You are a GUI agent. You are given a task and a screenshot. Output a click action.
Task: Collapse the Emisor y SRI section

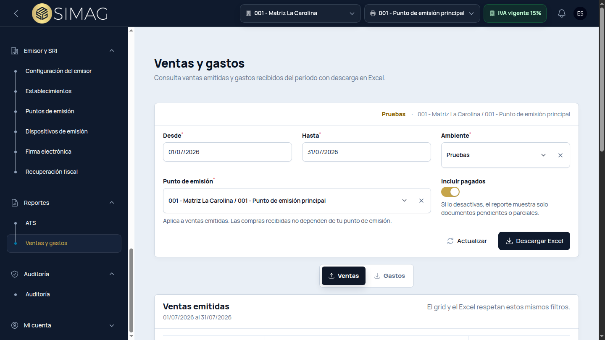112,51
